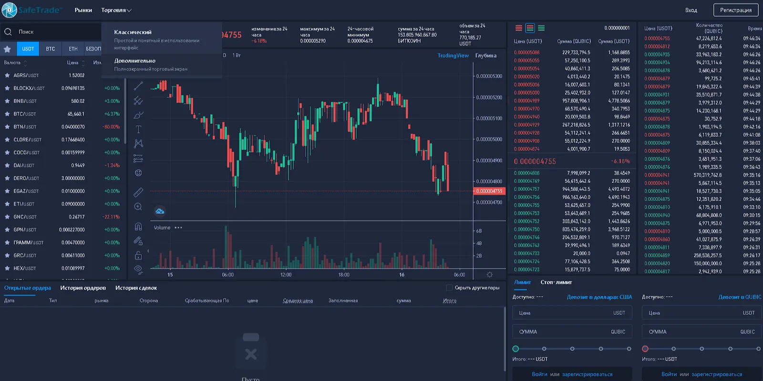Image resolution: width=763 pixels, height=381 pixels.
Task: Open the emoji icons tool
Action: click(138, 173)
